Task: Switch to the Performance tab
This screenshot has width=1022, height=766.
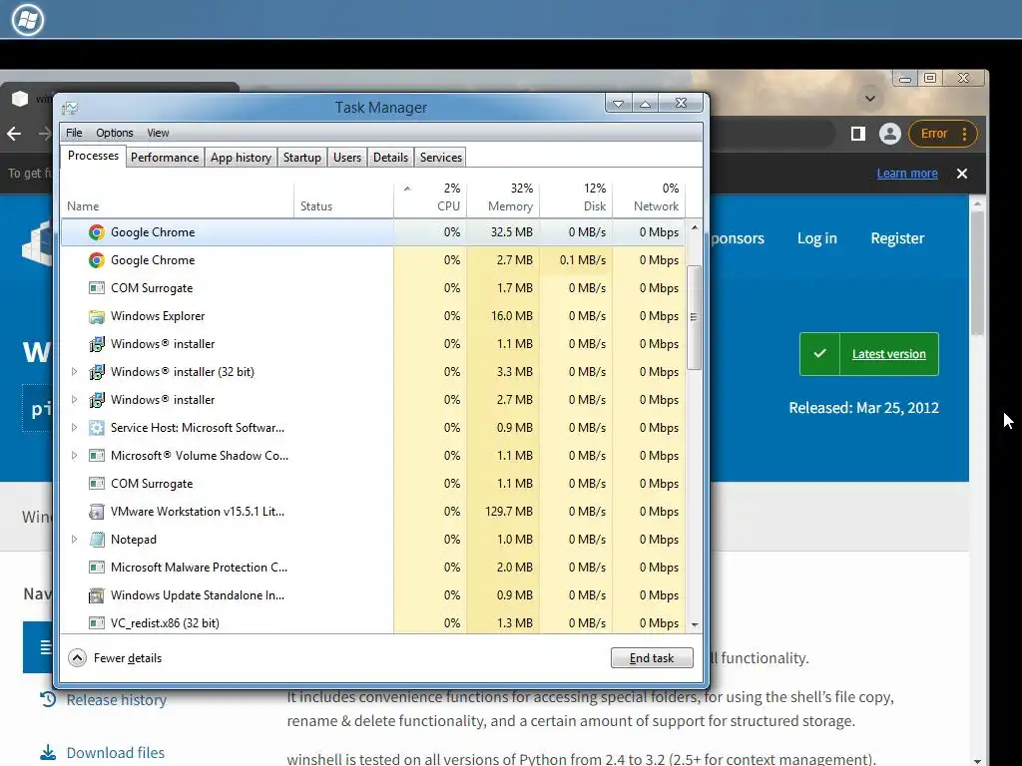Action: [x=165, y=157]
